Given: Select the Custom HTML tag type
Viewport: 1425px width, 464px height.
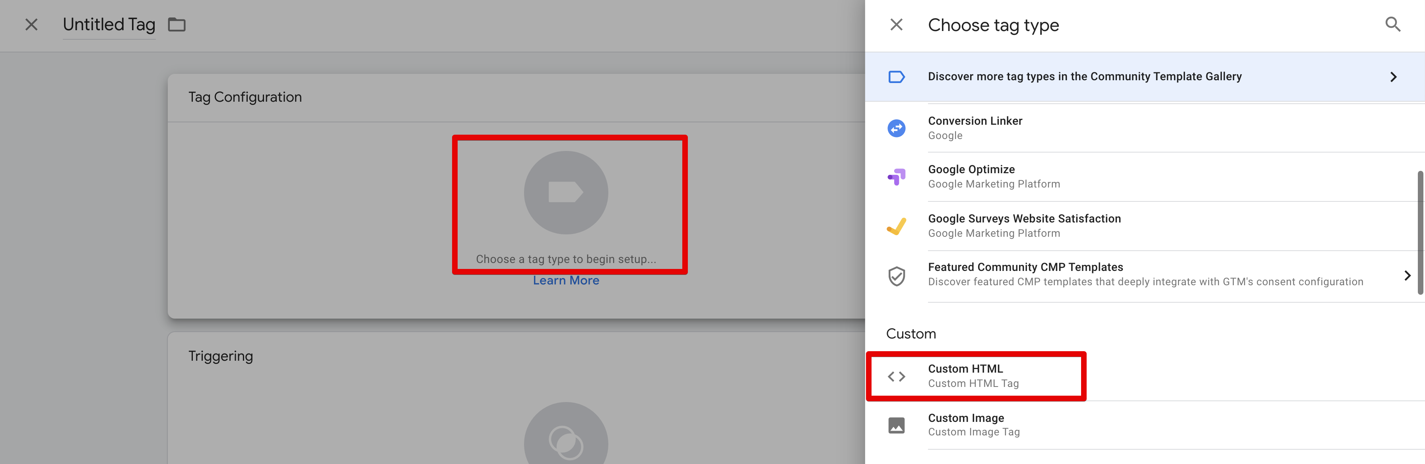Looking at the screenshot, I should click(x=1145, y=376).
